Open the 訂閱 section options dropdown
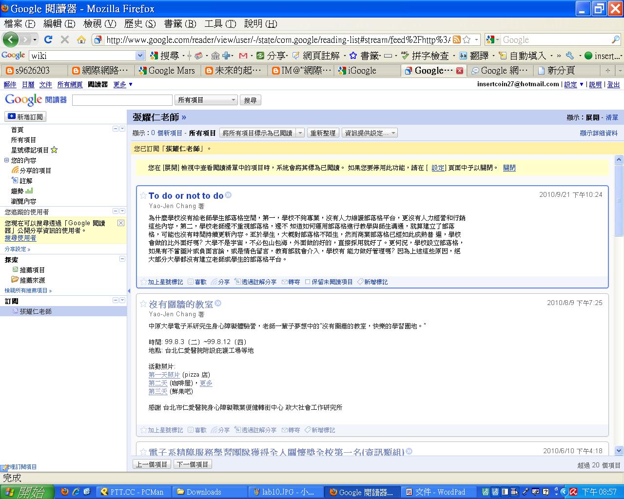Screen dimensions: 624x499 point(122,301)
